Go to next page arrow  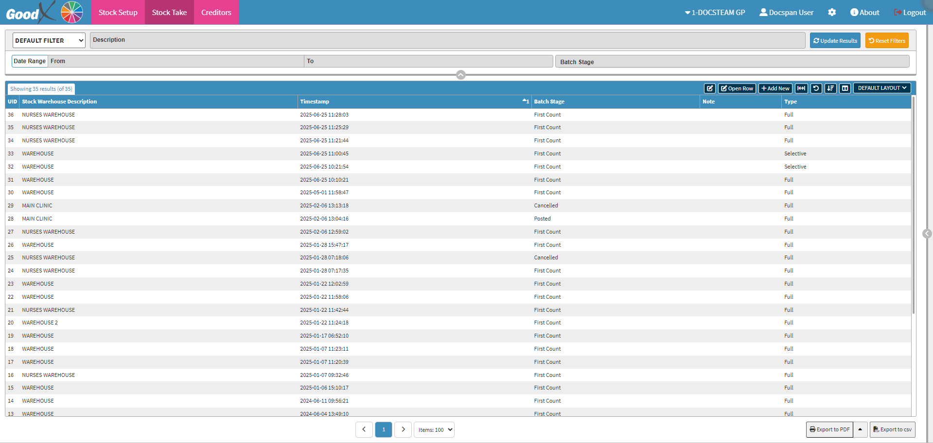coord(403,429)
